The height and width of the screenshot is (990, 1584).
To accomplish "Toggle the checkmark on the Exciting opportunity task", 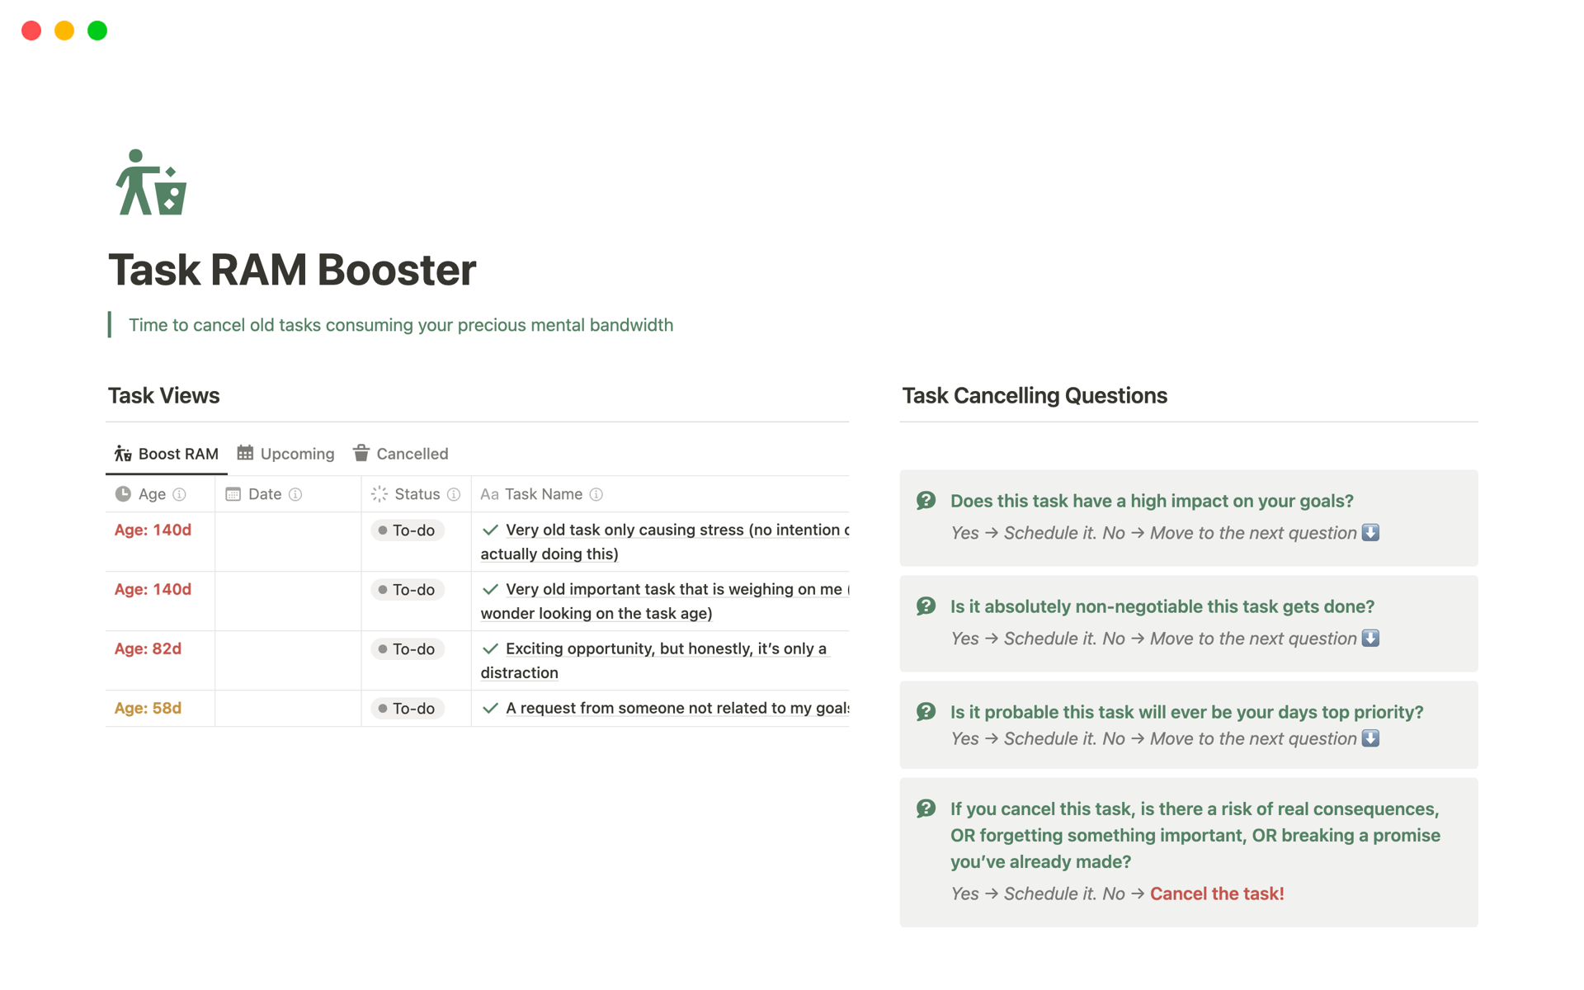I will pyautogui.click(x=491, y=648).
